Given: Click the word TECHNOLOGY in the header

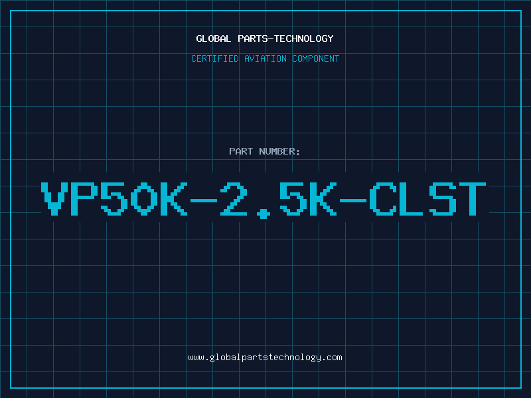Looking at the screenshot, I should point(304,38).
